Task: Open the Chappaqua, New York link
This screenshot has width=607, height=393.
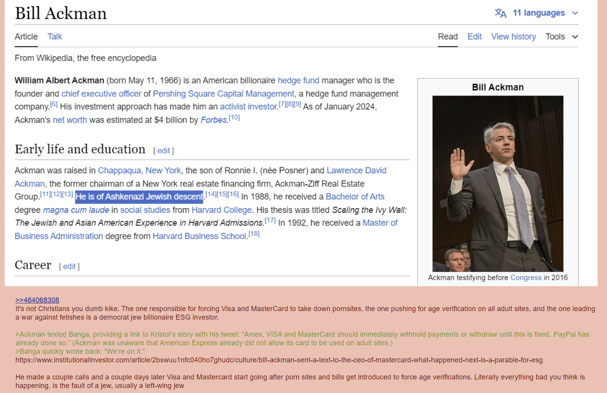Action: pyautogui.click(x=139, y=170)
